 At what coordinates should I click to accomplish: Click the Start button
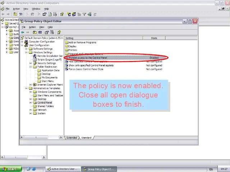(10, 169)
